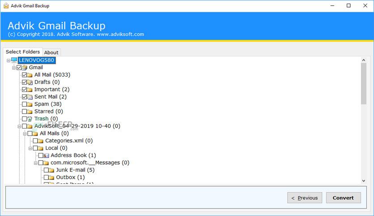
Task: Click the com.microsoft.__Messages folder icon
Action: (46, 163)
